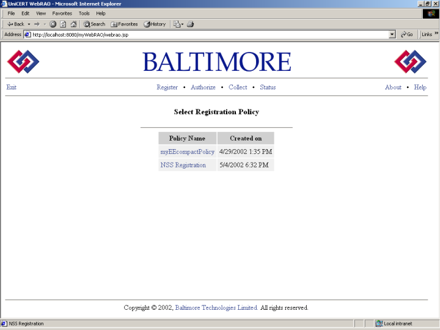Open the Favorites toolbar button

pos(124,24)
